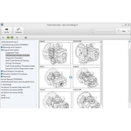Select Hybrid Electric Drivetrain MY09
Viewport: 131px width, 131px height.
coord(12,92)
